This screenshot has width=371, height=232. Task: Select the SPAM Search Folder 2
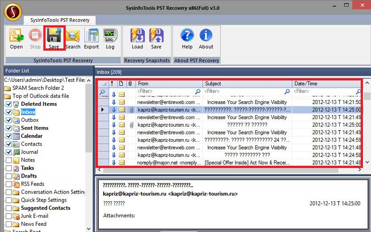point(38,88)
